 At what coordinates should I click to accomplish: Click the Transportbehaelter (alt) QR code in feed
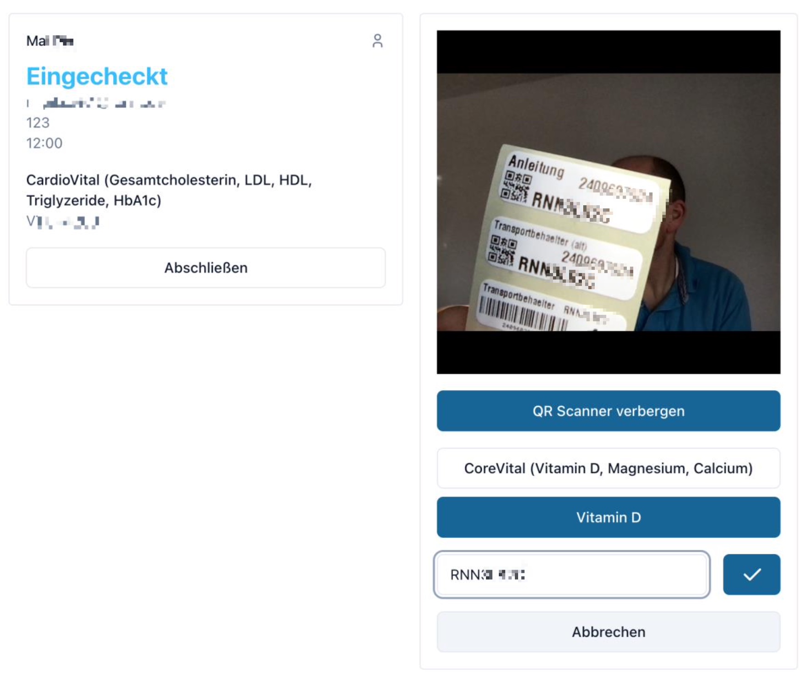click(x=502, y=250)
